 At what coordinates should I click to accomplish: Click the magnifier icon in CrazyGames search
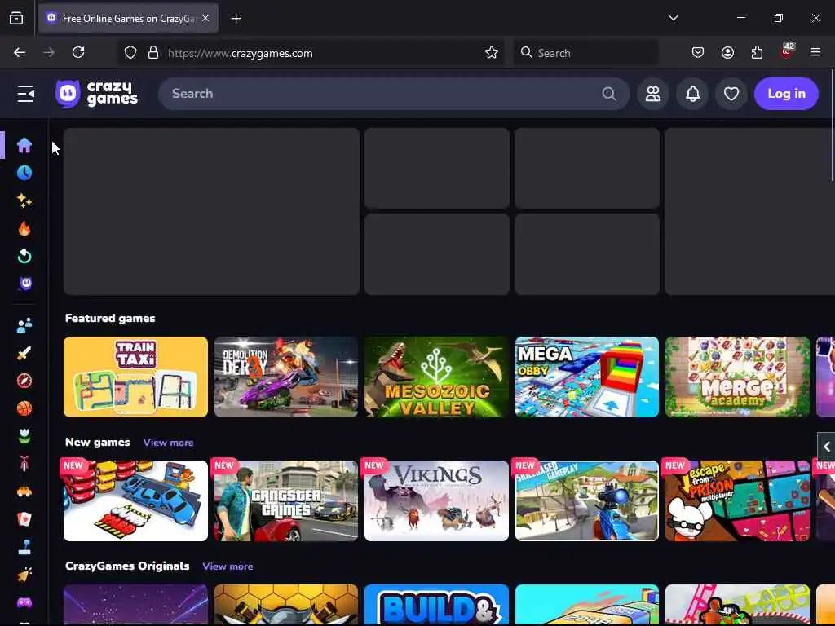click(608, 94)
